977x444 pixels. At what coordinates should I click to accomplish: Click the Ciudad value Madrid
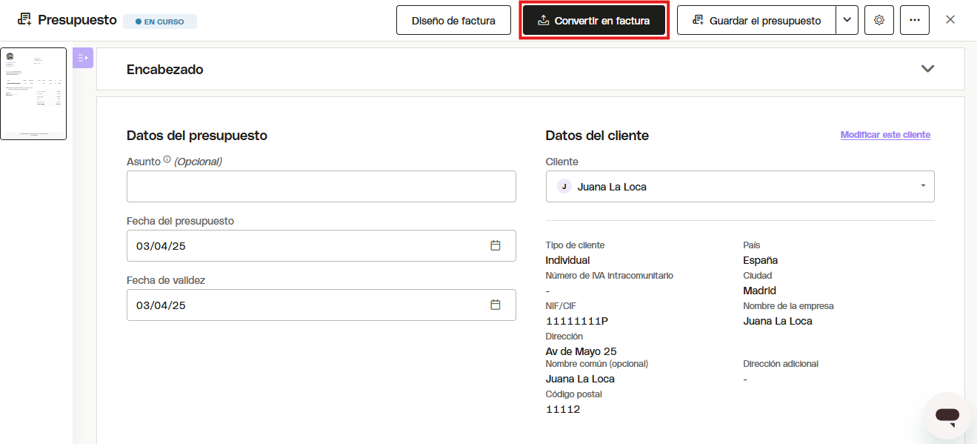tap(760, 291)
